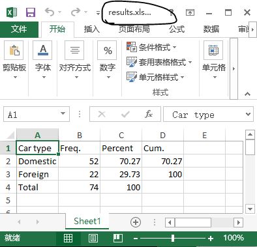
Task: Click the zoom slider handle
Action: [173, 238]
